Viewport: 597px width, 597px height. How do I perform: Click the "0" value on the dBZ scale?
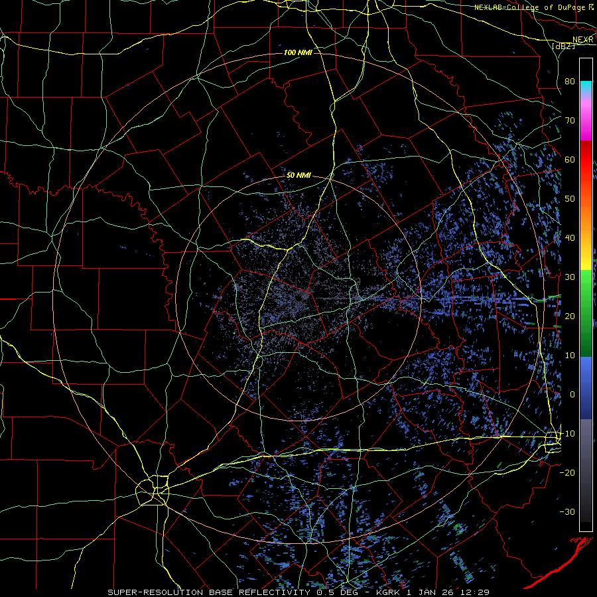tap(572, 395)
